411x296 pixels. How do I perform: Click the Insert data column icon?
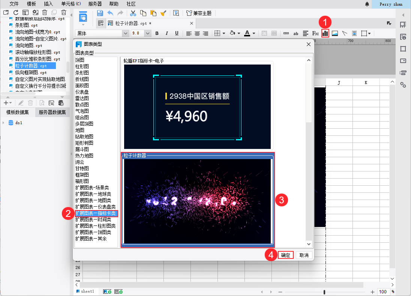click(286, 33)
